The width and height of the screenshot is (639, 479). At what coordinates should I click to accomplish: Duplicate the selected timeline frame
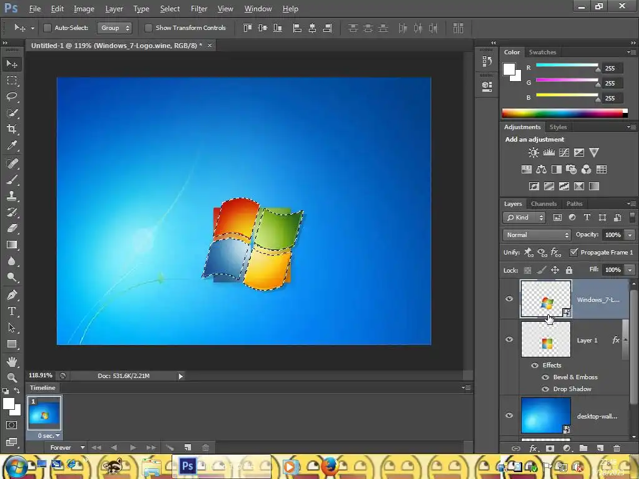(187, 448)
